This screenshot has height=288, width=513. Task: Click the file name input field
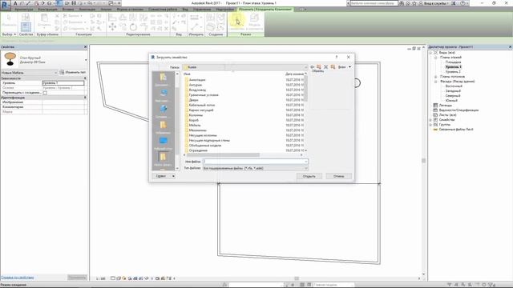[254, 162]
